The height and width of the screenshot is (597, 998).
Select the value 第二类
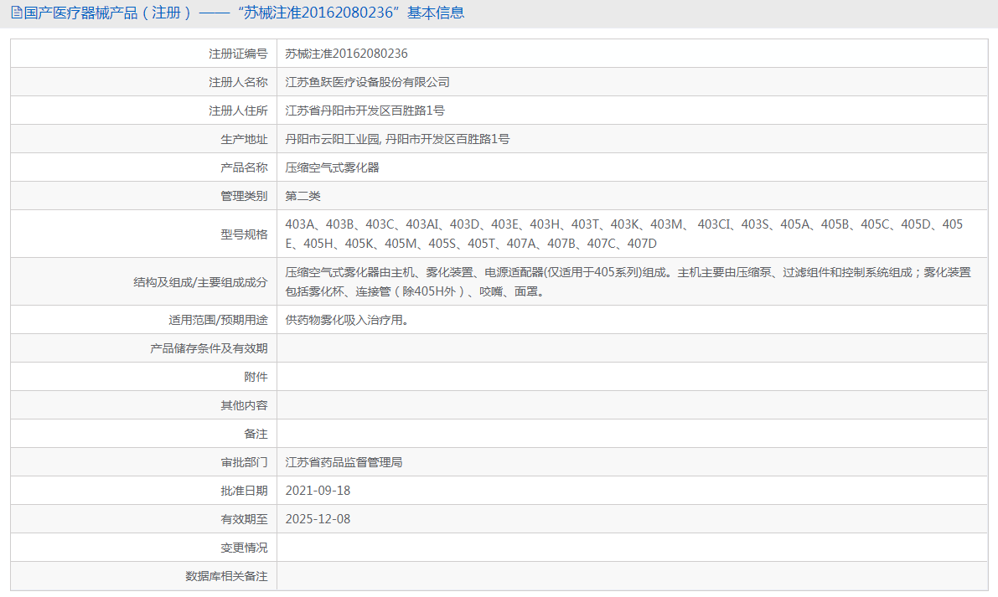[x=303, y=197]
